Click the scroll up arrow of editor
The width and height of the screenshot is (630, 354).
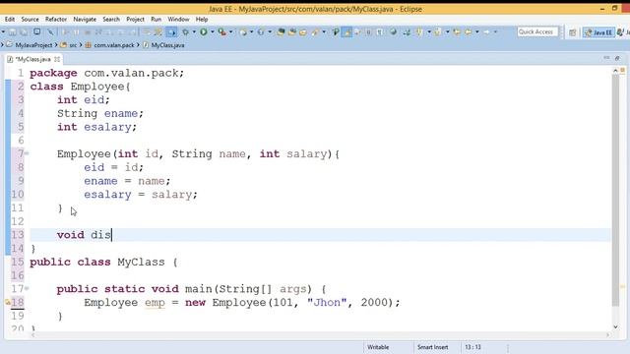[x=615, y=71]
